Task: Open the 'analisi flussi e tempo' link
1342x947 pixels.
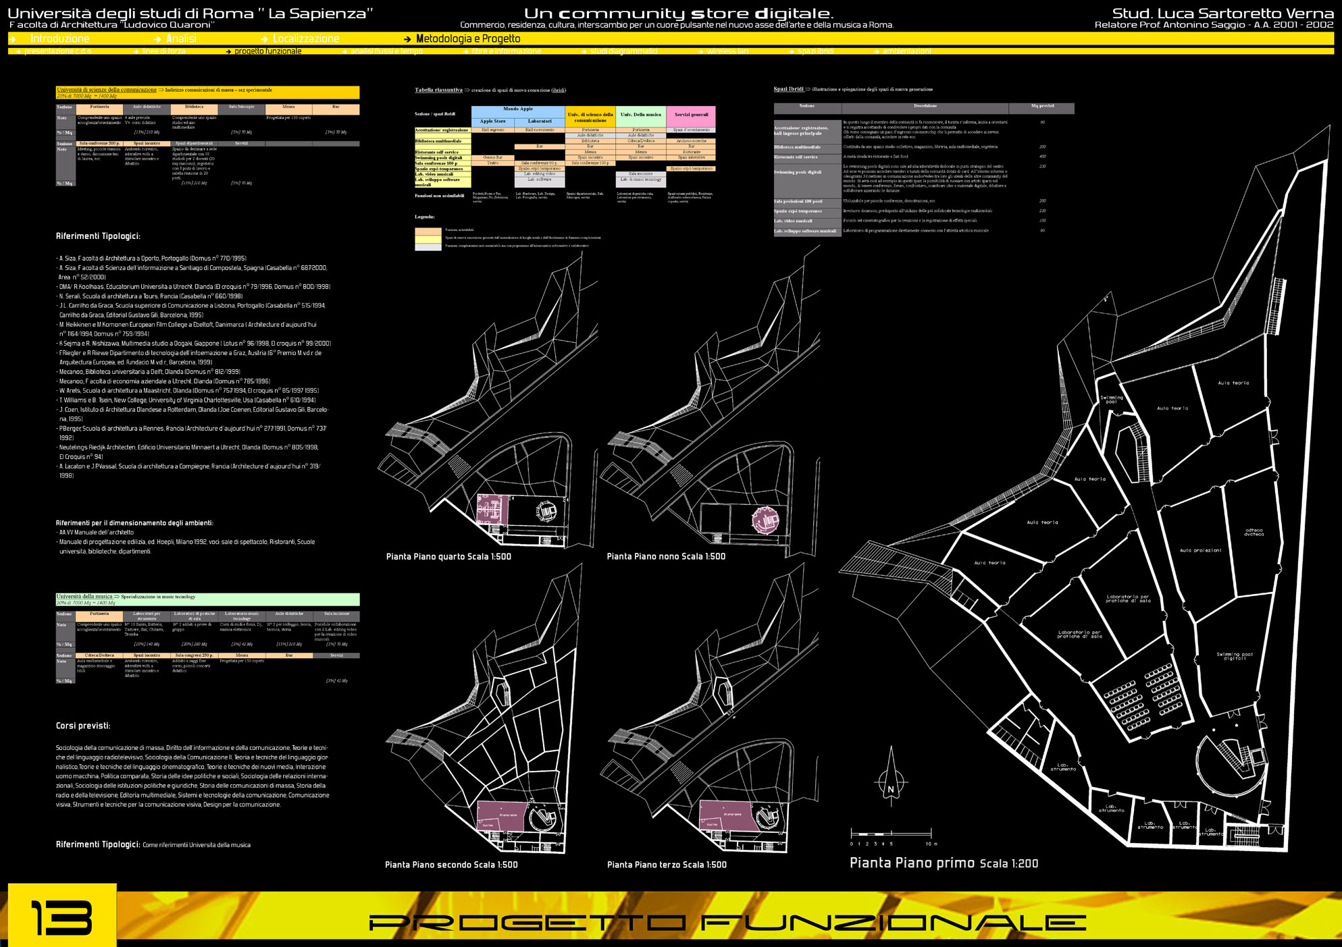Action: 386,51
